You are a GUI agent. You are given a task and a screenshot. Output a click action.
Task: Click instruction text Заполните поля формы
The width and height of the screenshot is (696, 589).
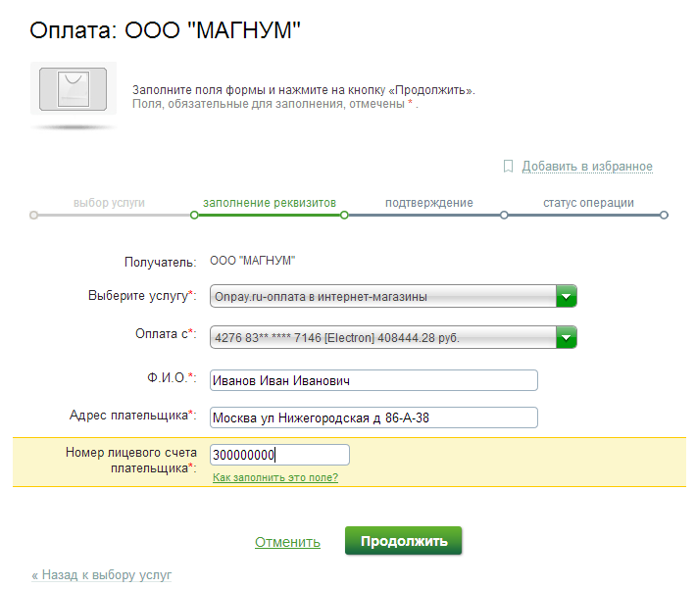tap(304, 90)
